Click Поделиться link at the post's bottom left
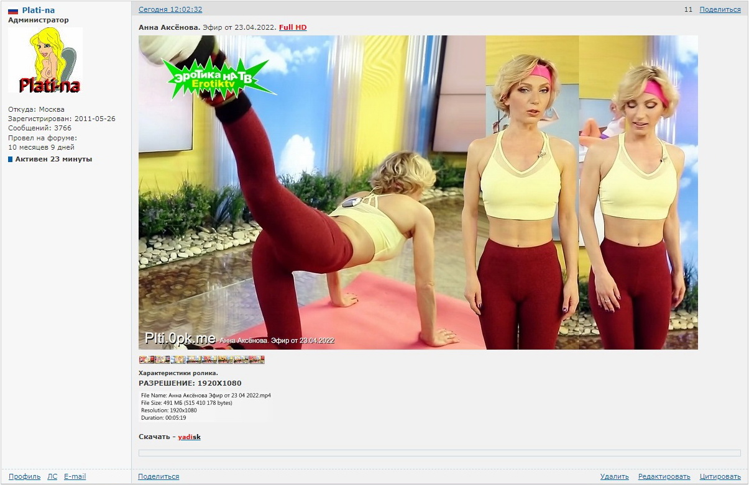Screen dimensions: 749x485 (159, 476)
